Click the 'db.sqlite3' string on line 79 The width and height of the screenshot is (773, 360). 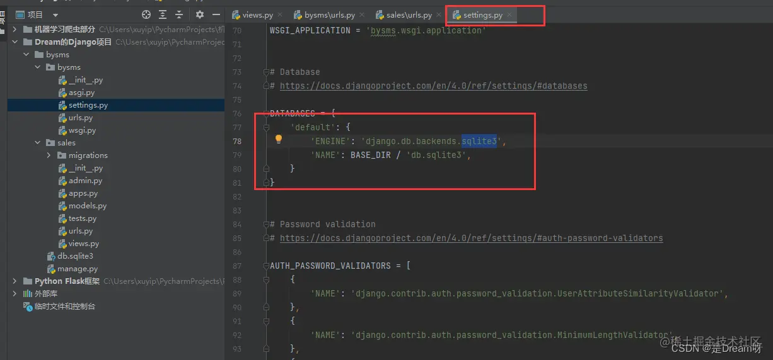pyautogui.click(x=436, y=155)
